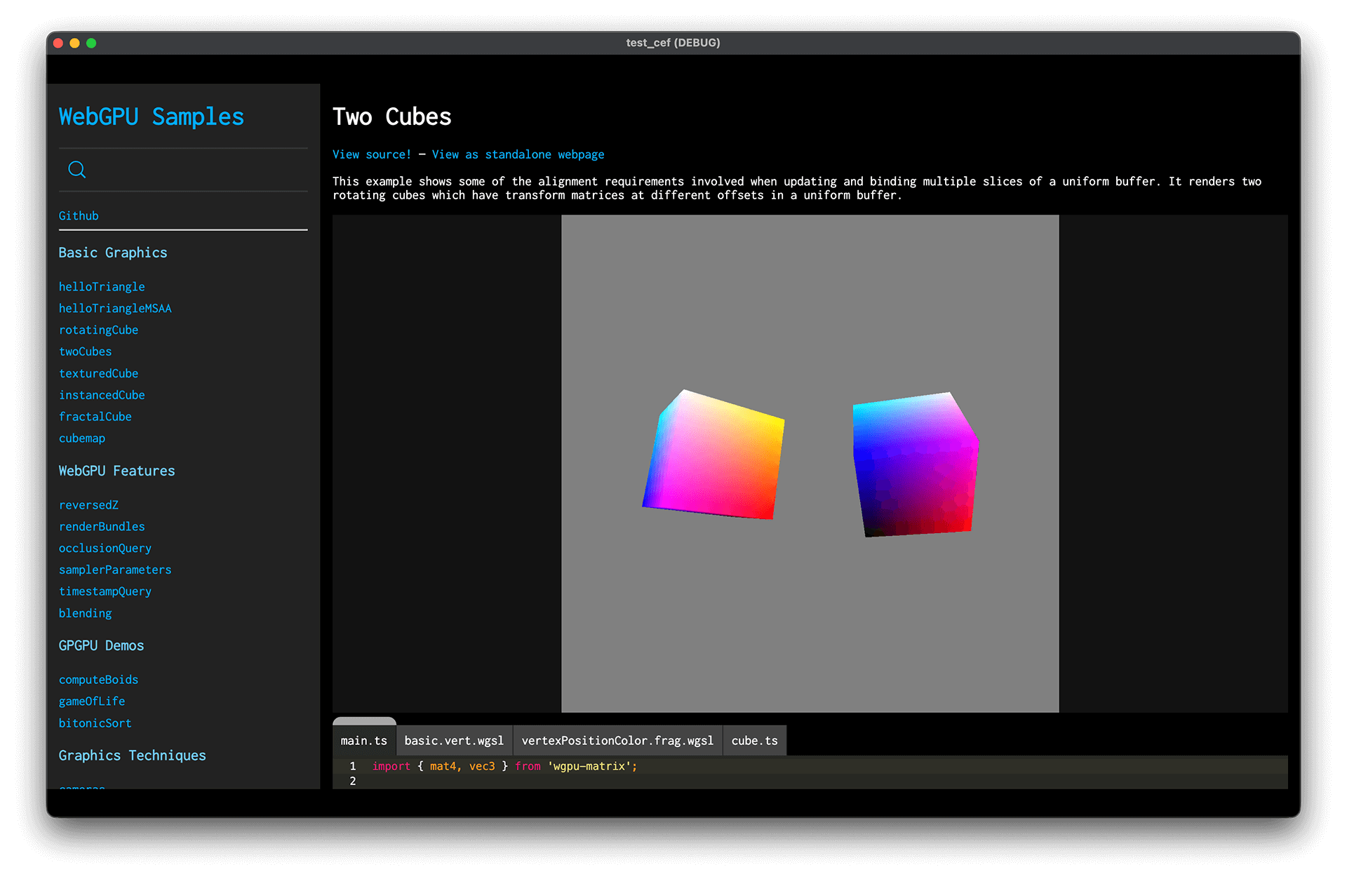Screen dimensions: 1347x879
Task: Open the occlusionQuery sample
Action: point(105,549)
